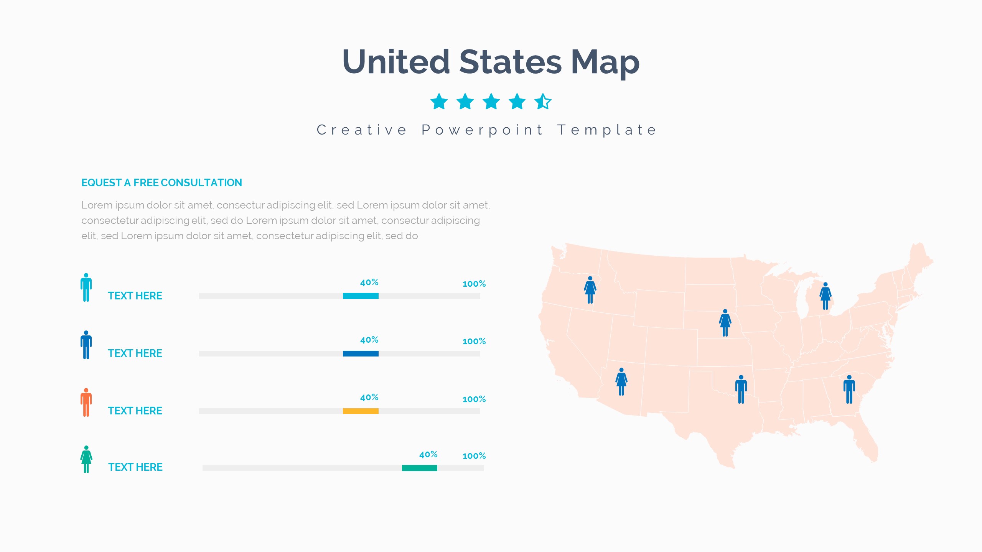Viewport: 982px width, 552px height.
Task: Select the male figure on Georgia
Action: point(849,389)
